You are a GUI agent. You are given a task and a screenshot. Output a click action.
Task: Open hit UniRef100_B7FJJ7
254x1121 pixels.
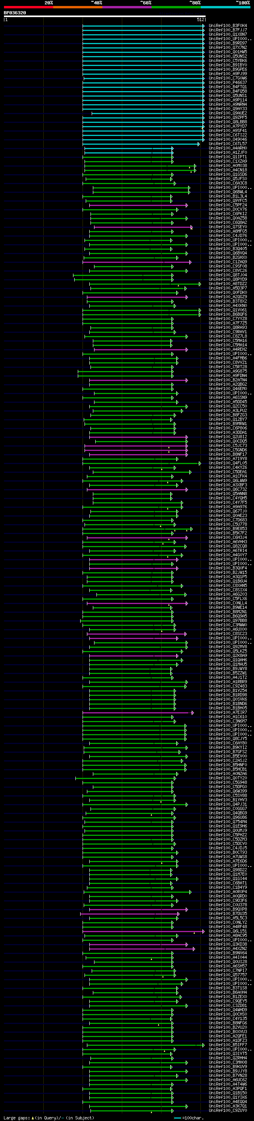pyautogui.click(x=228, y=30)
